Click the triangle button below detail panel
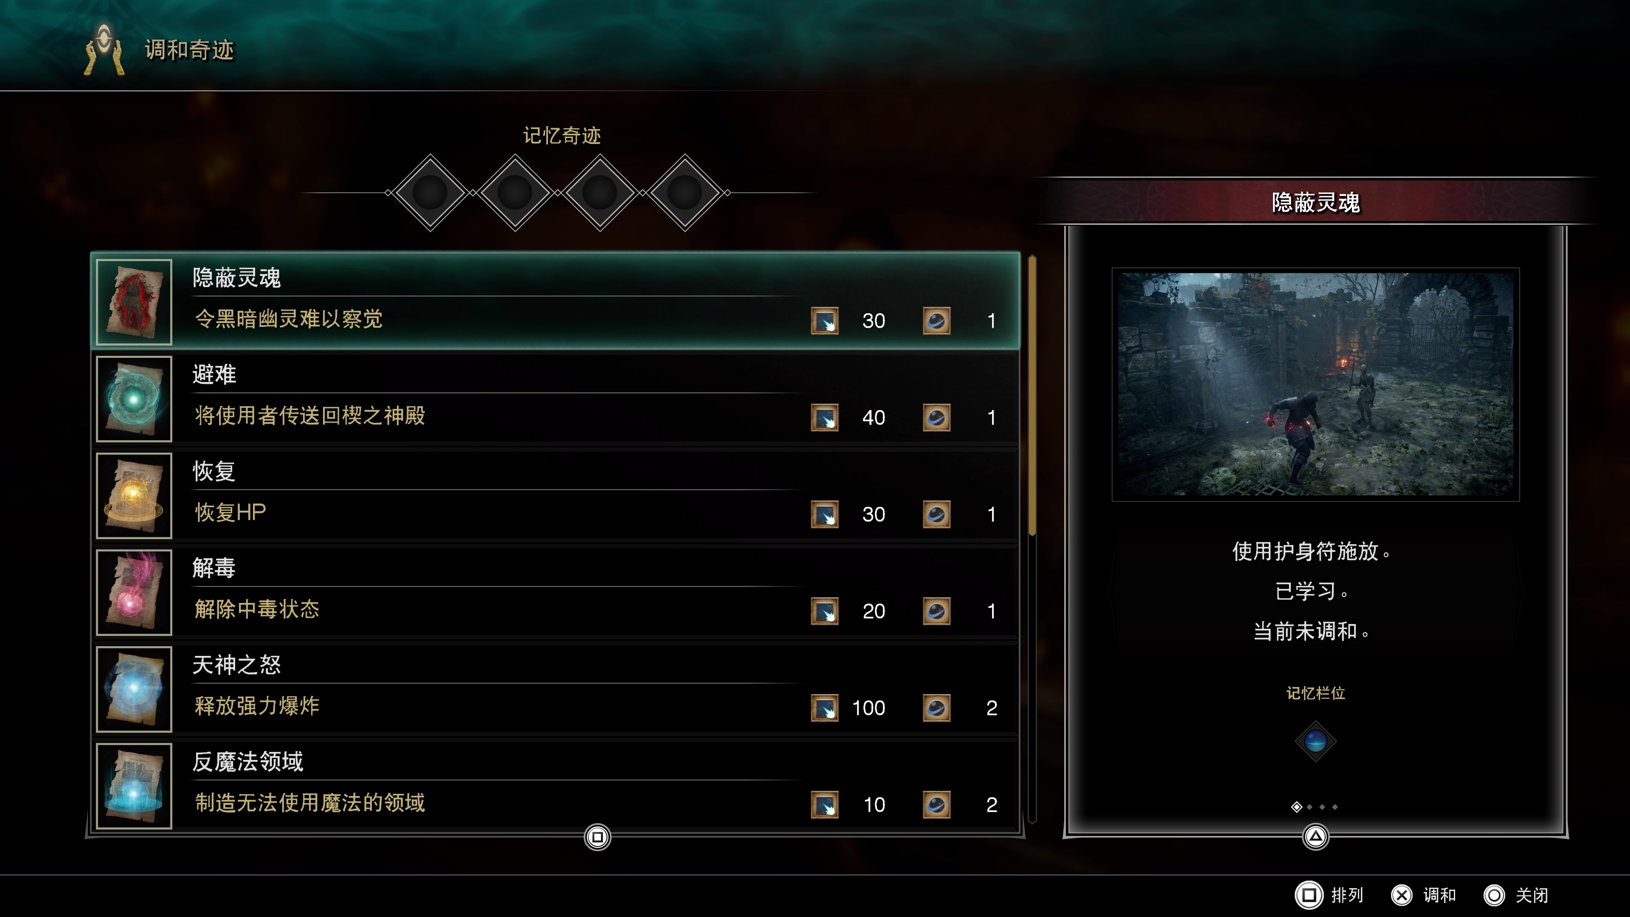 tap(1315, 837)
